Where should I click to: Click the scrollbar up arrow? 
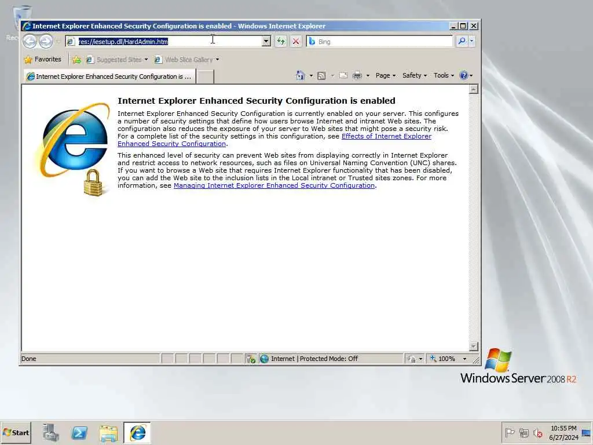point(473,89)
